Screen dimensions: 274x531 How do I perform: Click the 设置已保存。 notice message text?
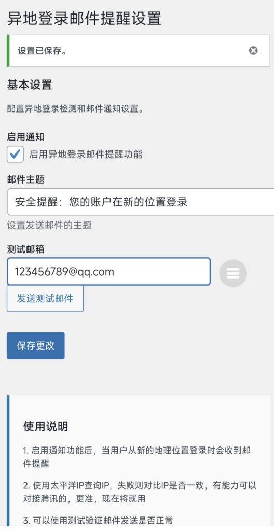pos(43,51)
